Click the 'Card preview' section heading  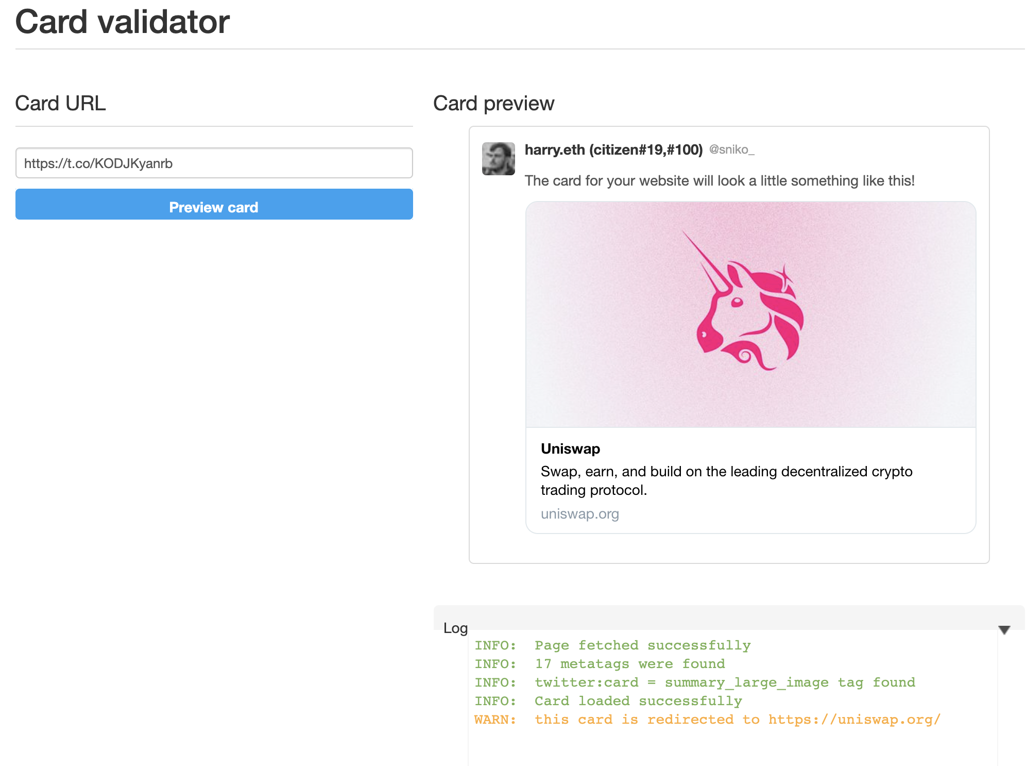[493, 103]
